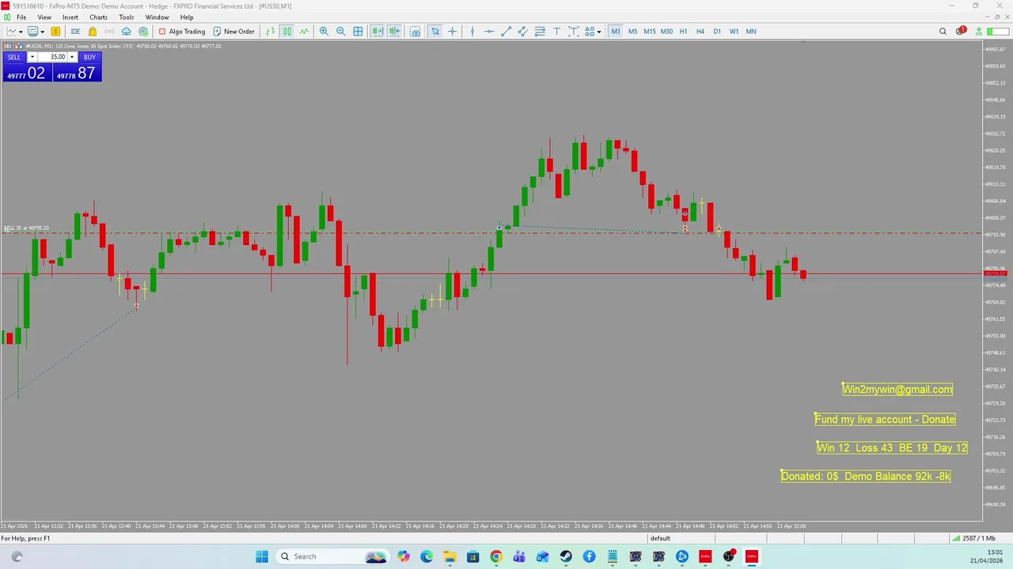Select the M1 timeframe
This screenshot has width=1013, height=569.
[x=616, y=32]
